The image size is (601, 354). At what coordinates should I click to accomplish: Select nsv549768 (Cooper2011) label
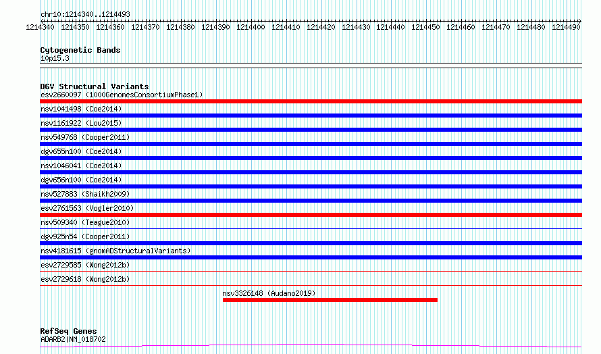85,137
